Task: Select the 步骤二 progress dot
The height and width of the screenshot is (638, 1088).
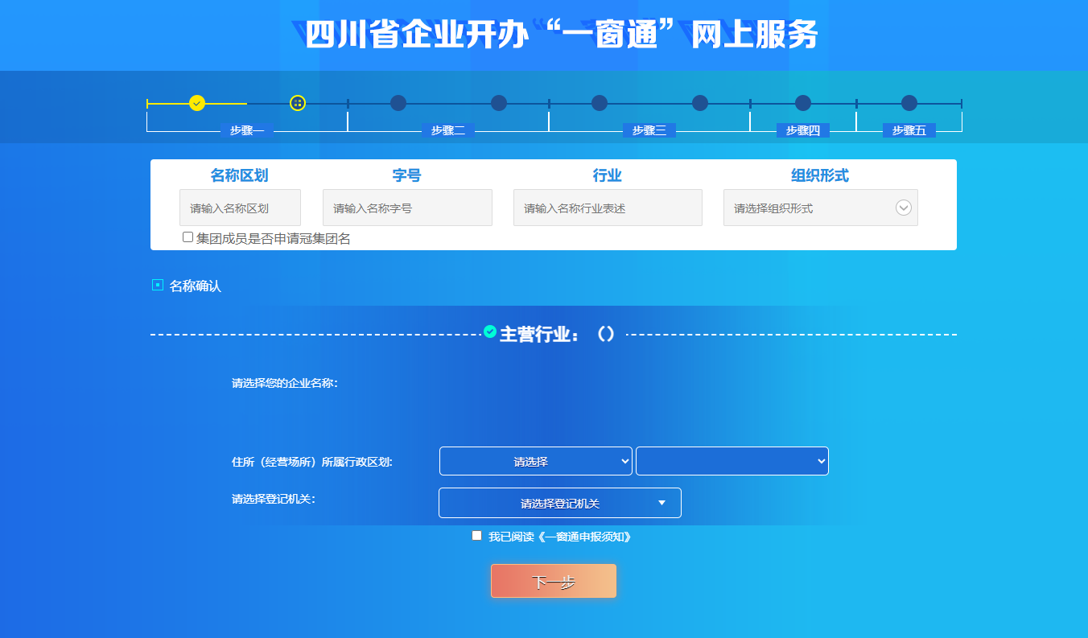Action: pyautogui.click(x=398, y=102)
